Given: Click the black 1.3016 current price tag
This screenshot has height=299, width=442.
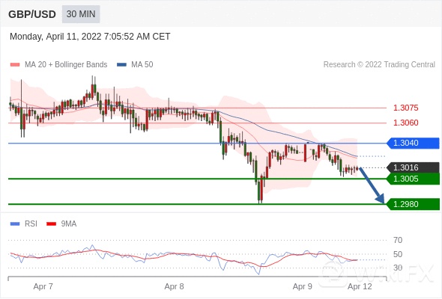Looking at the screenshot, I should pos(413,167).
